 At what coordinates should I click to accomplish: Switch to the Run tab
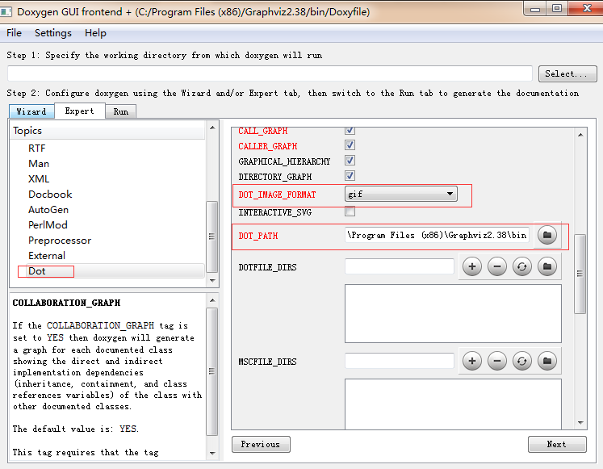click(121, 111)
